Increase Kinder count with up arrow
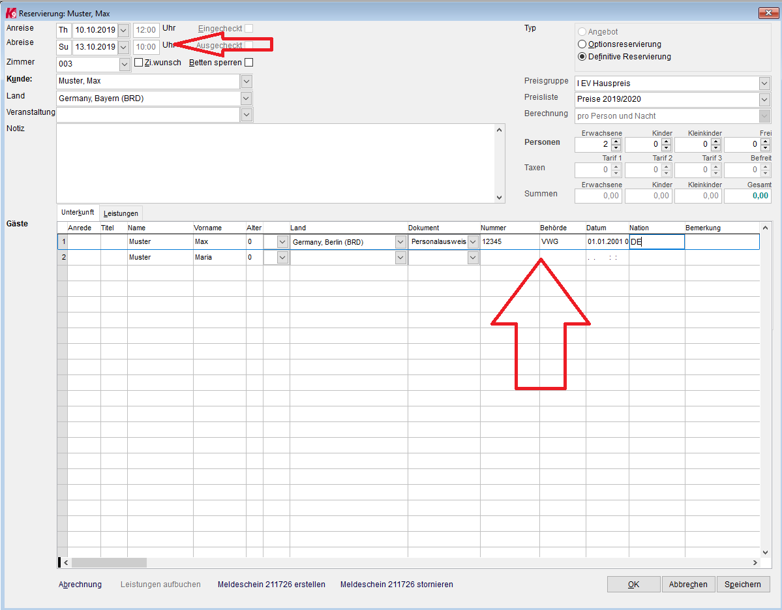Screen dimensions: 782x610 (x=666, y=141)
